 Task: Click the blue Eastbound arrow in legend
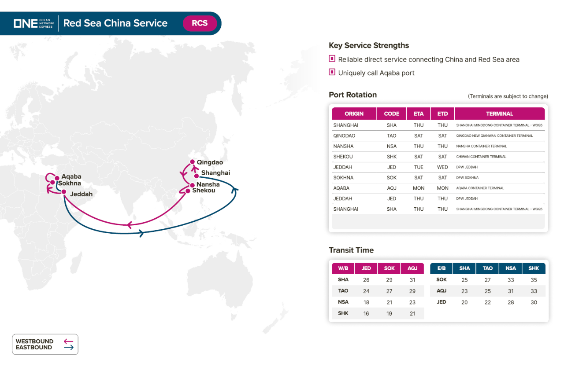tap(68, 347)
